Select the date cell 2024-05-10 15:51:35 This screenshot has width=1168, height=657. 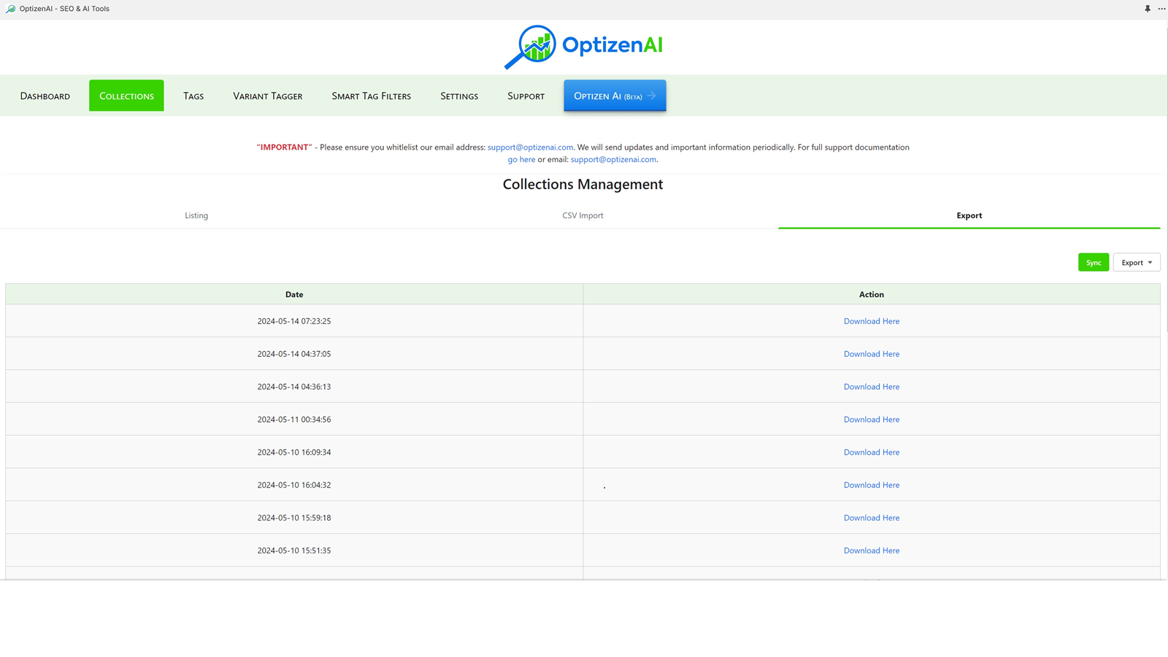point(294,551)
